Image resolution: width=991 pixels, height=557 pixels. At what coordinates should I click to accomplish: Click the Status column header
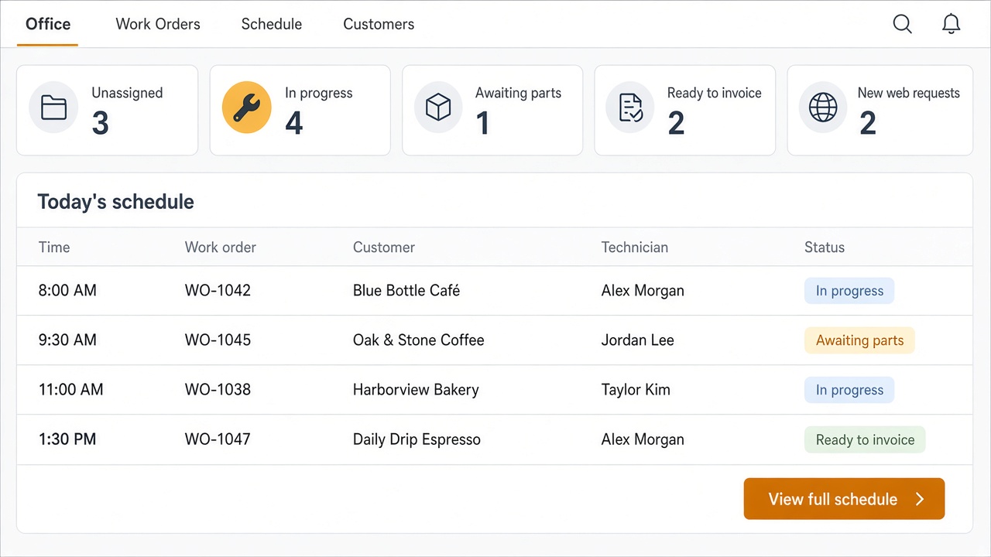tap(825, 248)
